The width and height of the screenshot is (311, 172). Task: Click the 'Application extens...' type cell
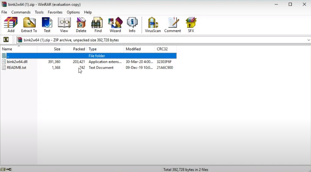[105, 61]
